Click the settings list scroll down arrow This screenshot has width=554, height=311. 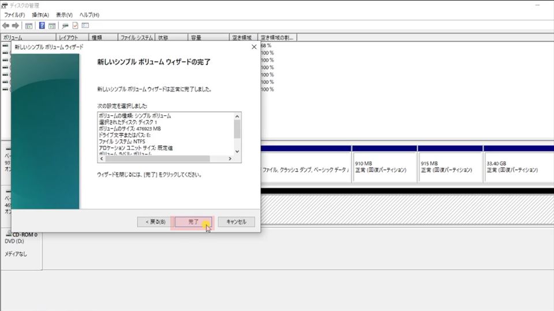237,151
